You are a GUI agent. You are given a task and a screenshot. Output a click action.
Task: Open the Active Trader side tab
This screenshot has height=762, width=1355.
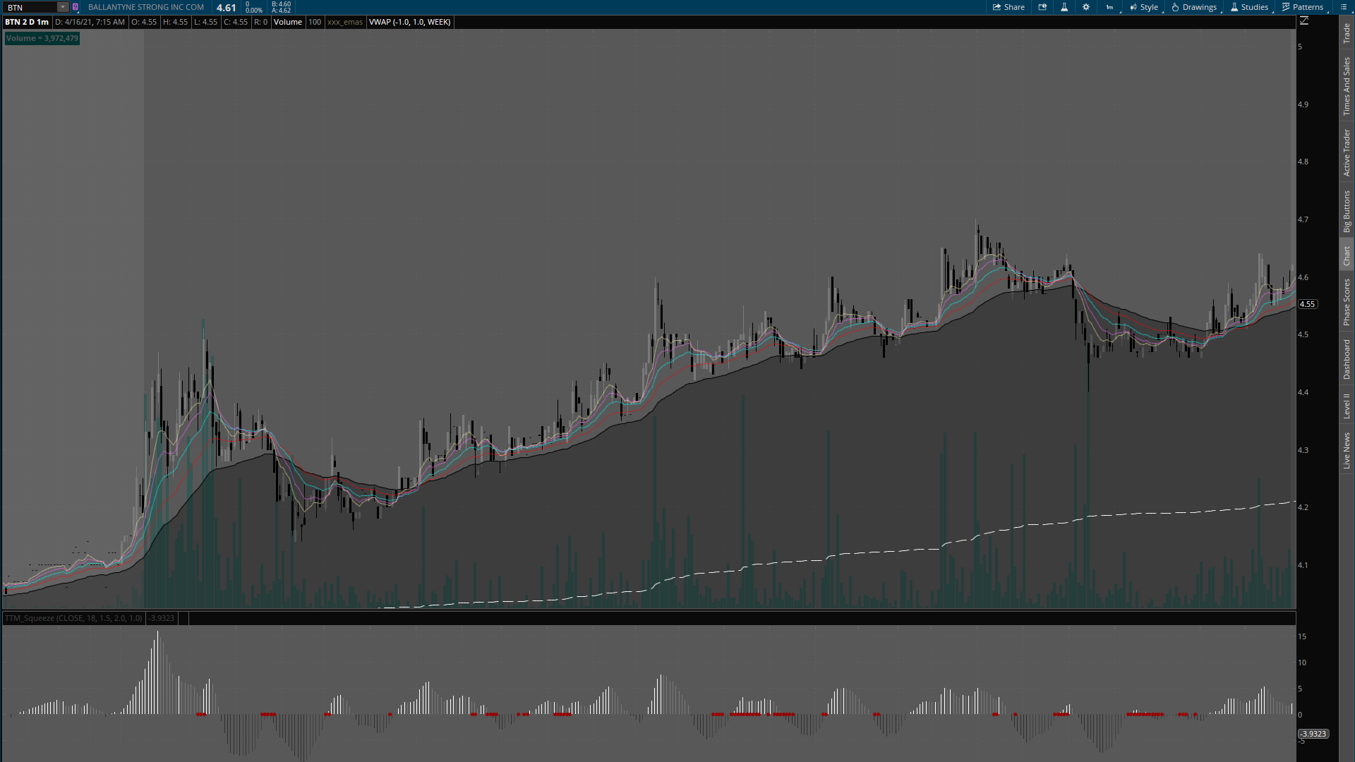pyautogui.click(x=1347, y=152)
